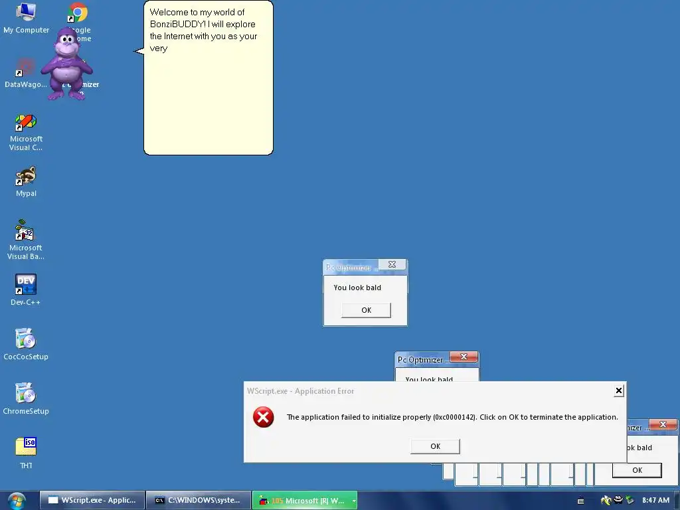Click the BonziBUDDY purple gorilla
Screen dimensions: 680x510
(67, 64)
